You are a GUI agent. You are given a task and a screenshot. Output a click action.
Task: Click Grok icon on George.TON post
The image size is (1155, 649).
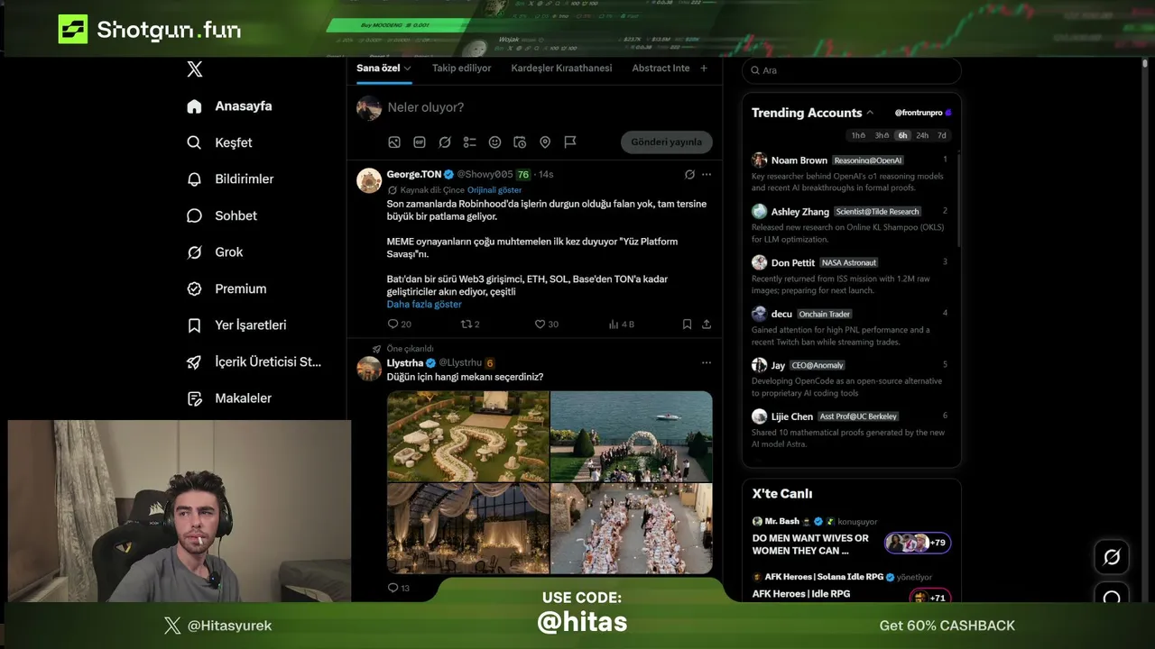(x=689, y=174)
